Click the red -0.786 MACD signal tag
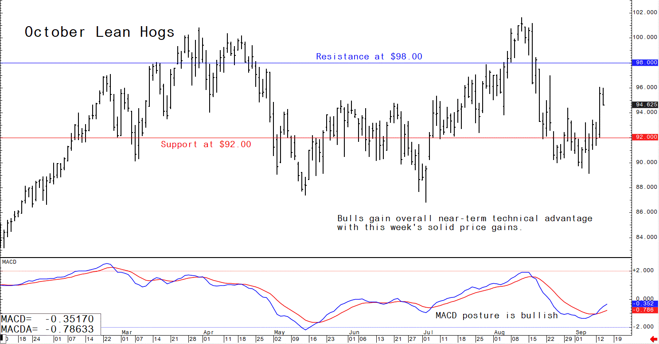Image resolution: width=659 pixels, height=344 pixels. pos(645,310)
